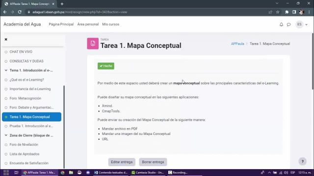Open the messaging chat bubble icon
Image resolution: width=314 pixels, height=176 pixels.
(288, 24)
